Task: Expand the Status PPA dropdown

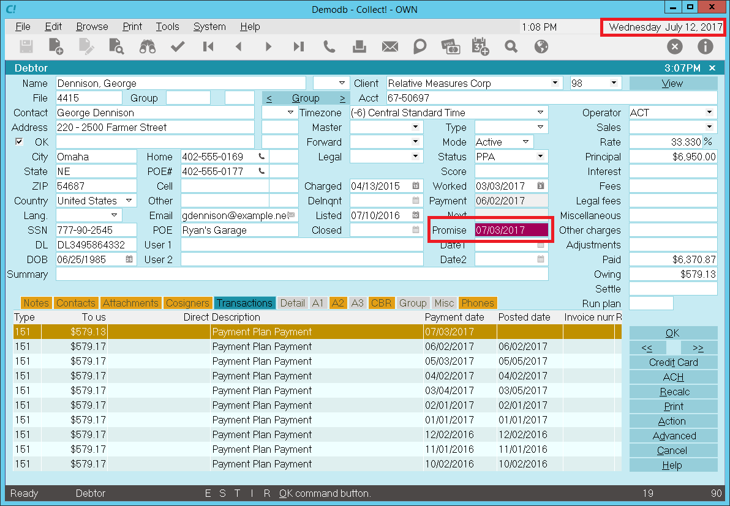Action: click(540, 157)
